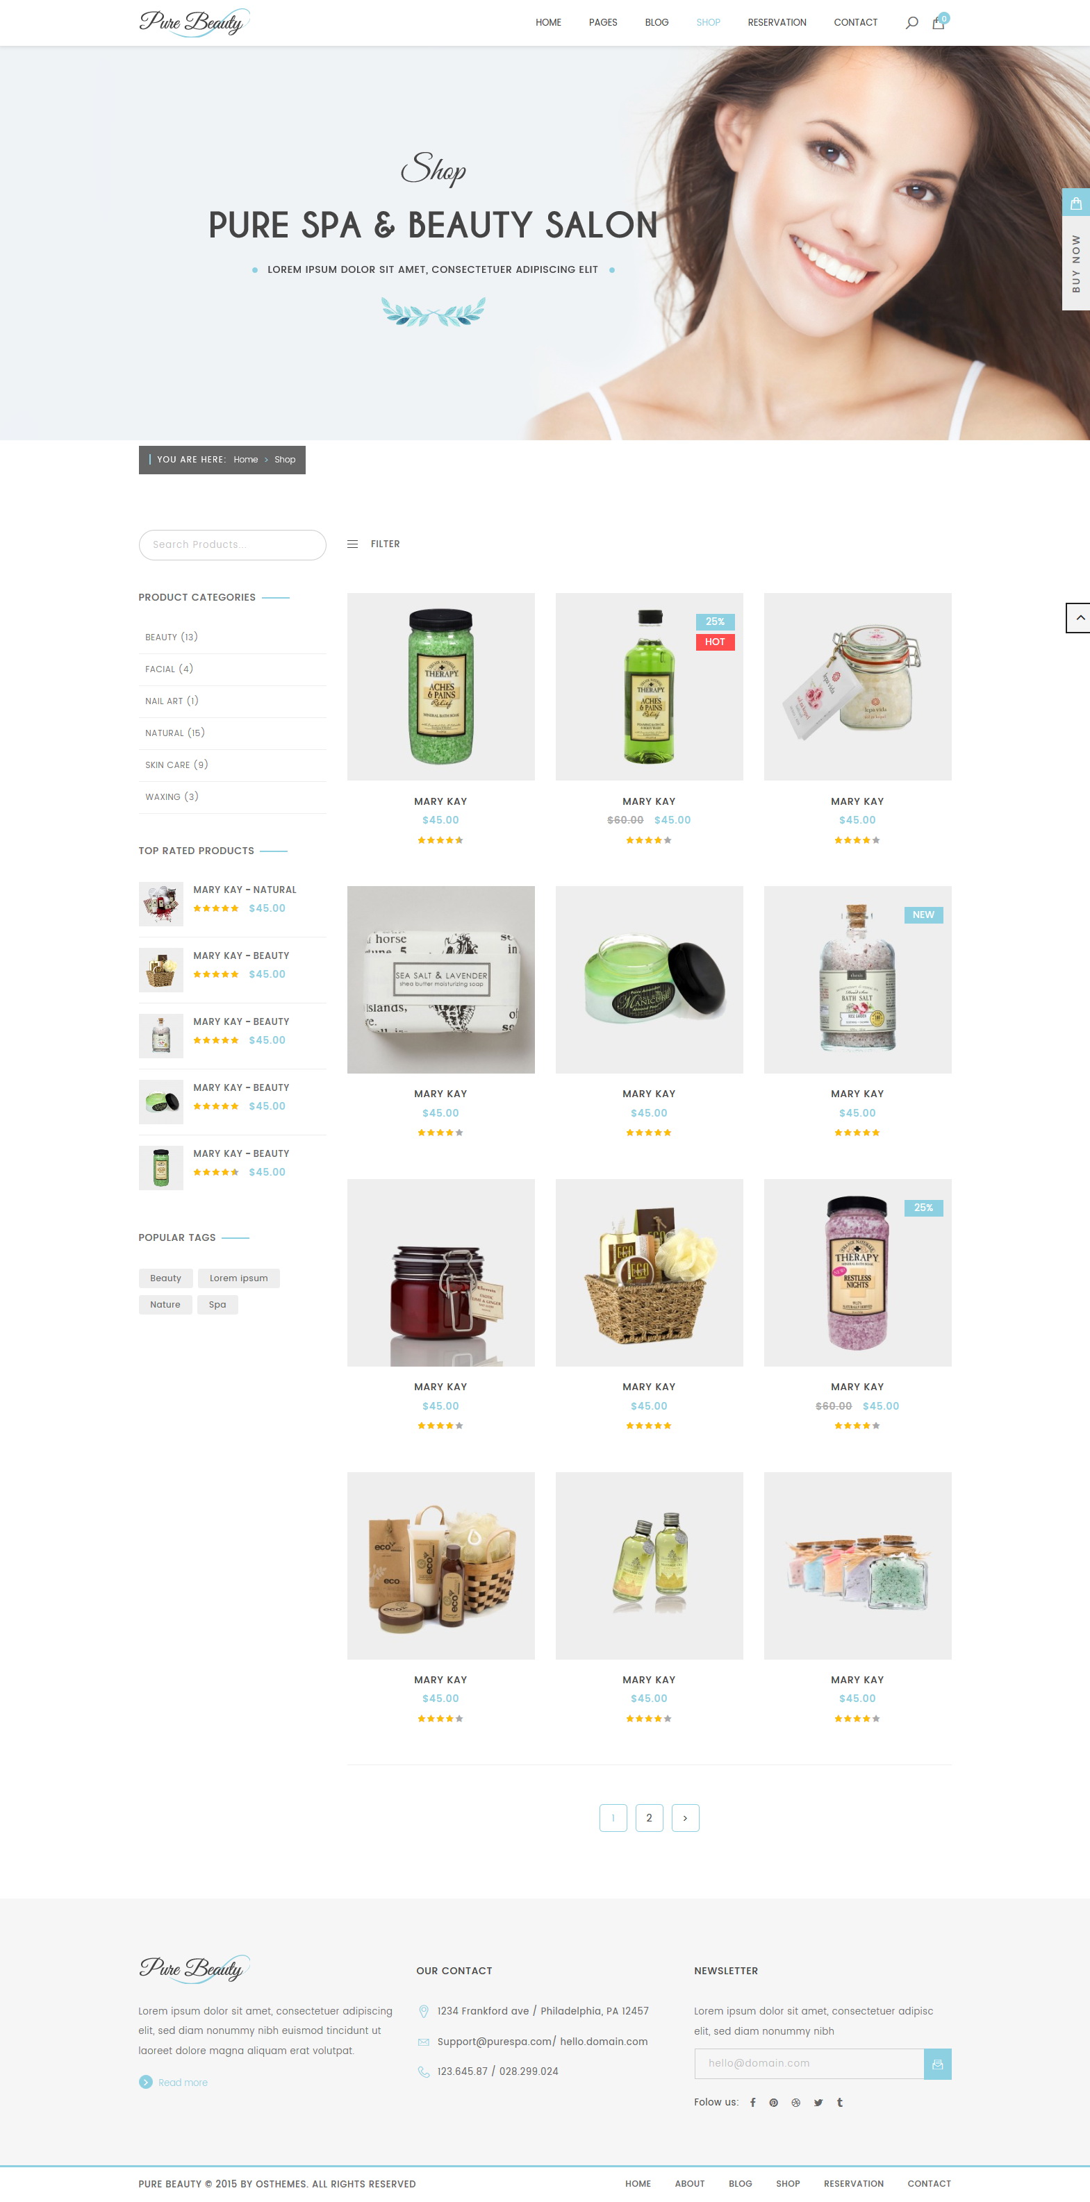Open the Twitter icon in footer
The width and height of the screenshot is (1090, 2202).
click(x=818, y=2103)
